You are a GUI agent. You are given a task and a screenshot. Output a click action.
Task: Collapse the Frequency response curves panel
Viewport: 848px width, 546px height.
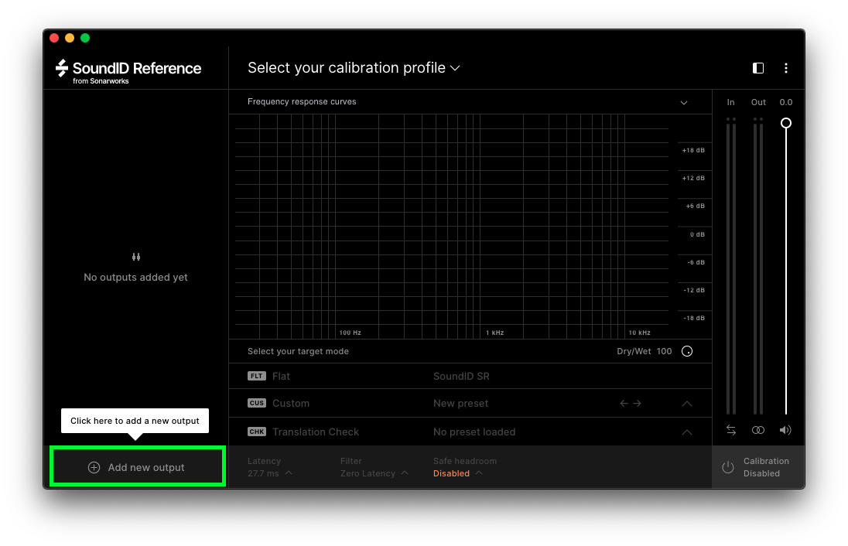(684, 102)
